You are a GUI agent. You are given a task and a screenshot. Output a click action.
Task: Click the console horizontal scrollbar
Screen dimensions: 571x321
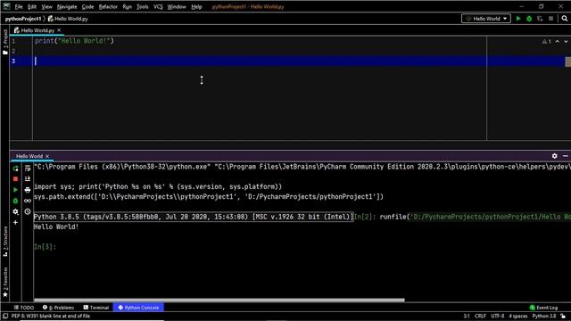[219, 300]
